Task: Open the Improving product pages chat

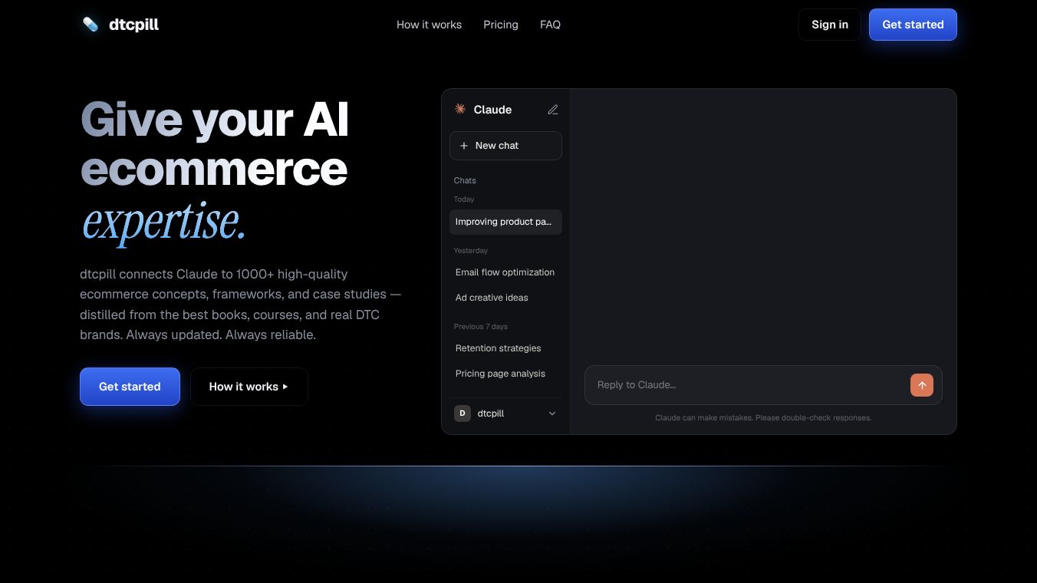Action: (505, 222)
